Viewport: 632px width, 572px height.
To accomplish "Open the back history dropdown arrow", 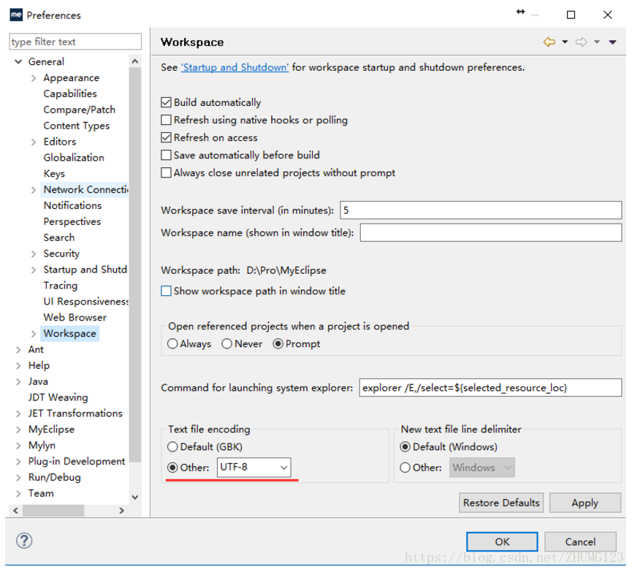I will pos(565,42).
